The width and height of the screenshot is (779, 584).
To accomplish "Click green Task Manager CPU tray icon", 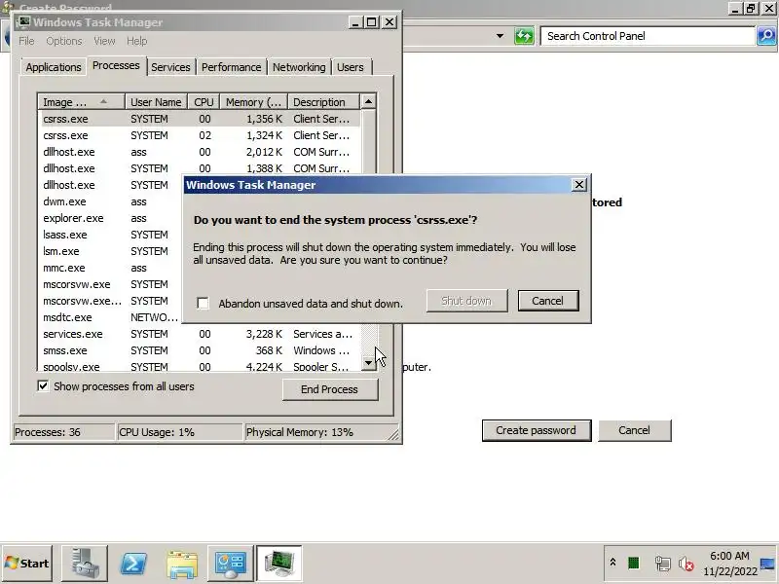I will 633,564.
